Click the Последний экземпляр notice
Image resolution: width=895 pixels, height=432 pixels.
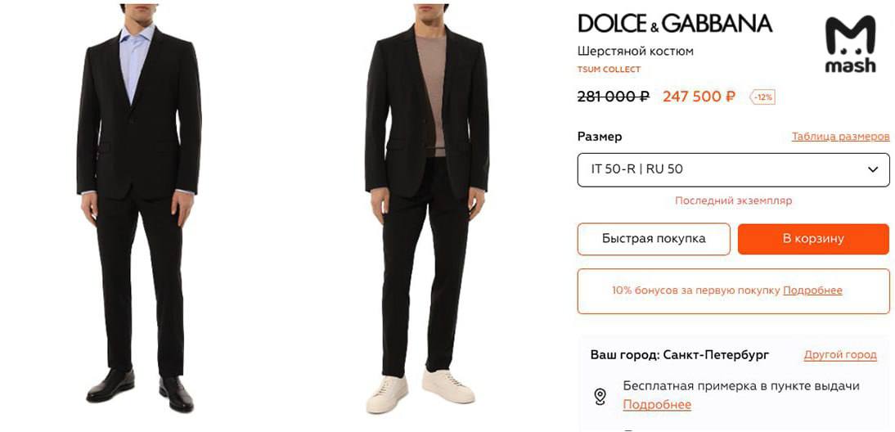pos(733,200)
